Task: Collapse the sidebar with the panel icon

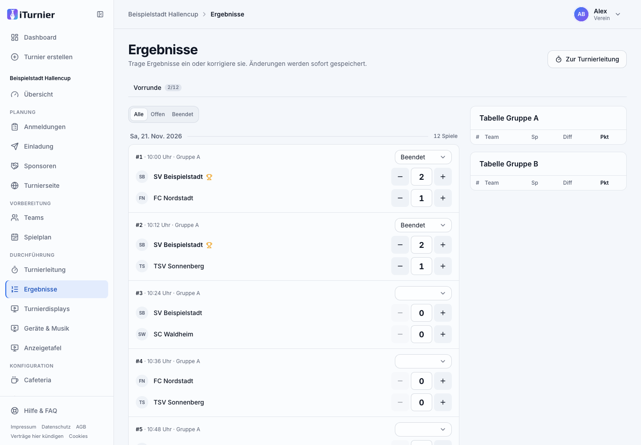Action: coord(100,14)
